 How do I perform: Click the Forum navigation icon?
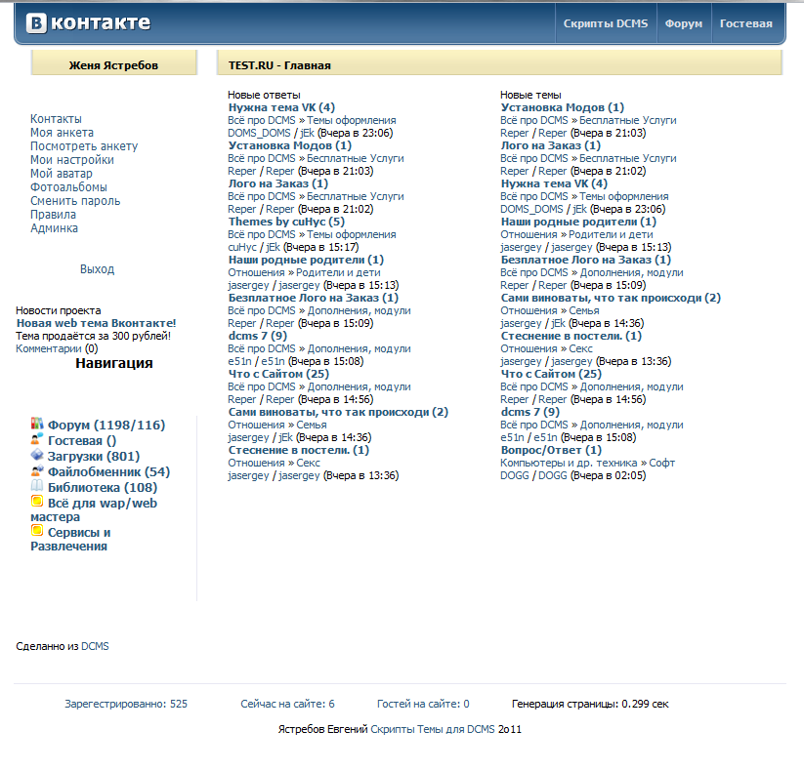(37, 424)
